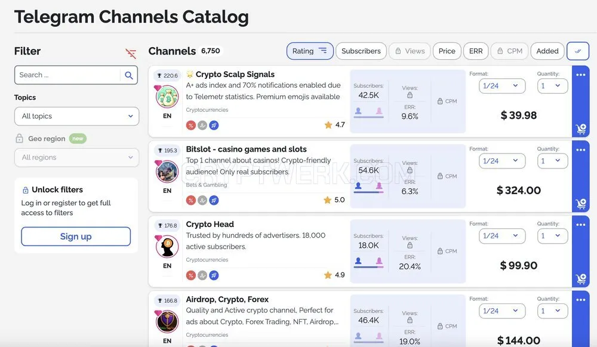The height and width of the screenshot is (347, 597).
Task: Click the ERR value 20.4%
Action: point(410,266)
